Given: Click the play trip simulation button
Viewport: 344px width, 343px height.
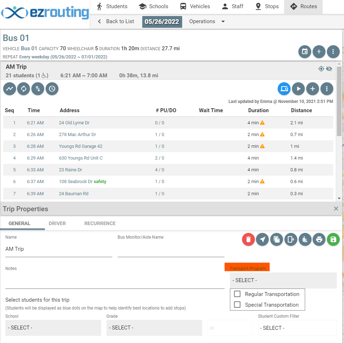Looking at the screenshot, I should 298,89.
